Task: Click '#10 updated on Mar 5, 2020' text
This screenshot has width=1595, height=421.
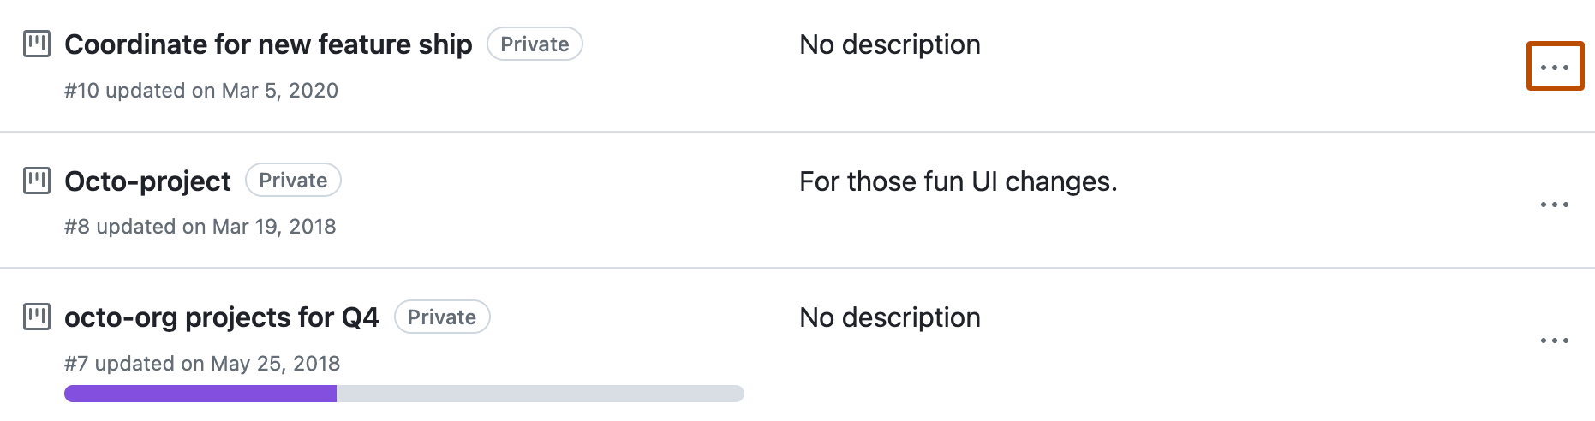Action: [201, 91]
